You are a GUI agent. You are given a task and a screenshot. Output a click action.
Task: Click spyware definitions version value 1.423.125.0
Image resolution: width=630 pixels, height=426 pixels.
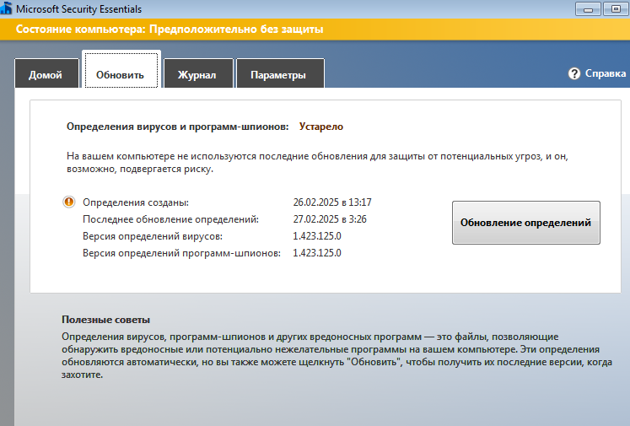[317, 253]
